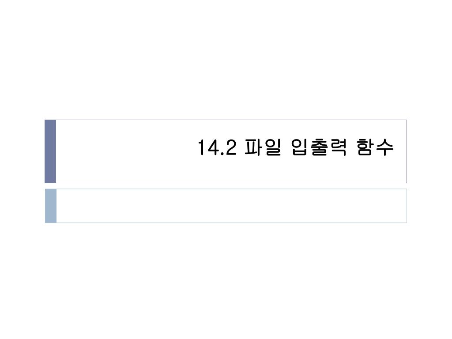The image size is (452, 339).
Task: Click the character '출' in the title
Action: [x=319, y=147]
